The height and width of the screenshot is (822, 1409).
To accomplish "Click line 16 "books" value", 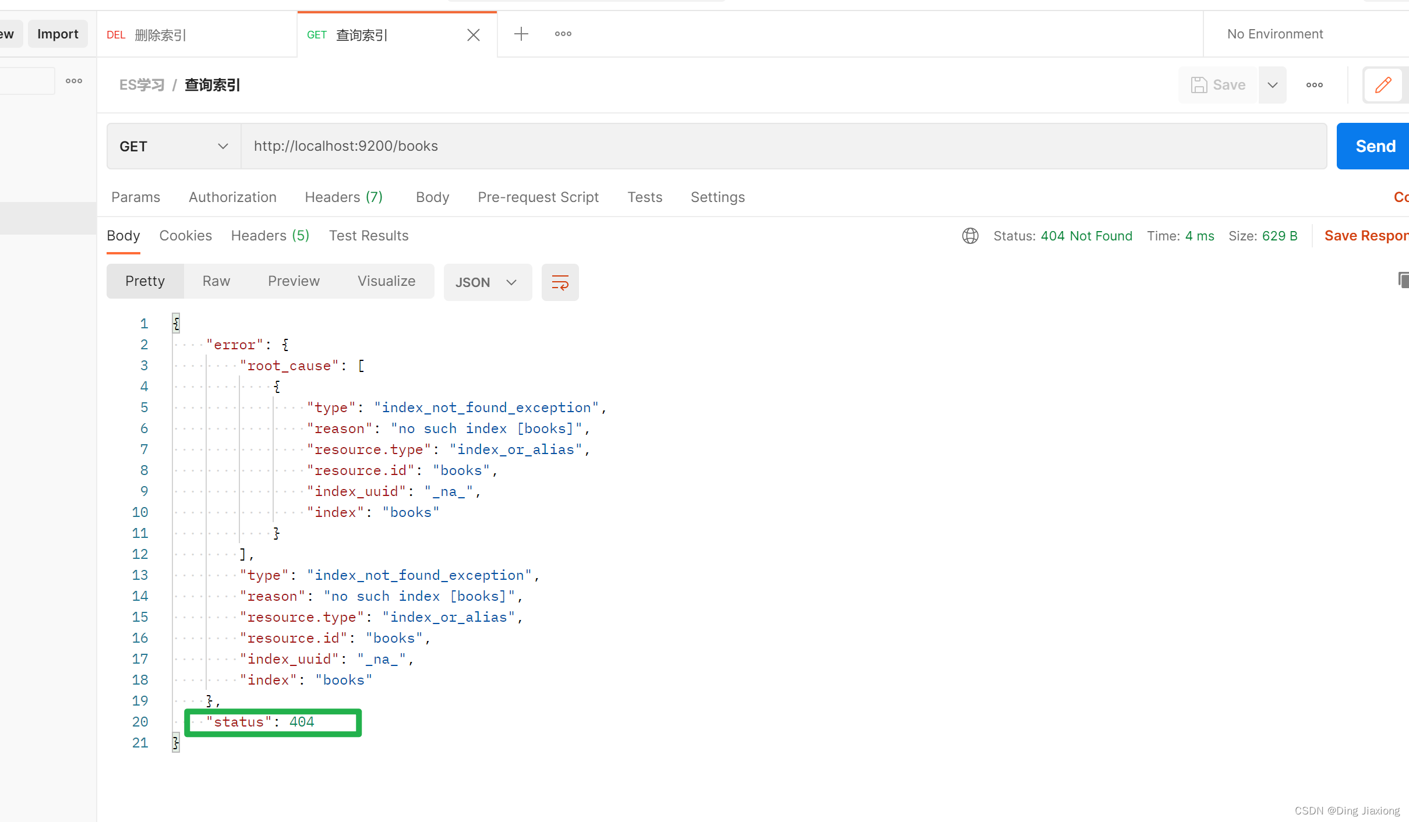I will pos(394,638).
